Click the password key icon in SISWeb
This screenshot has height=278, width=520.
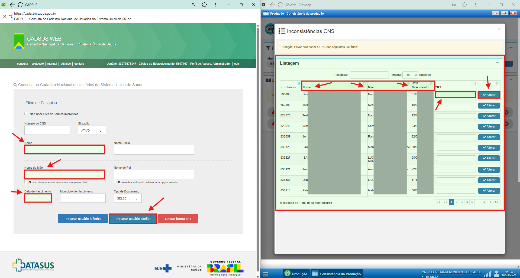[x=453, y=5]
